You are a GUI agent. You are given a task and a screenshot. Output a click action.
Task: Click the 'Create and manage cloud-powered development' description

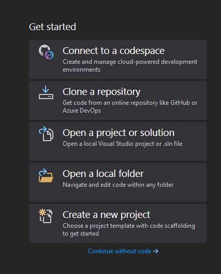(x=130, y=62)
